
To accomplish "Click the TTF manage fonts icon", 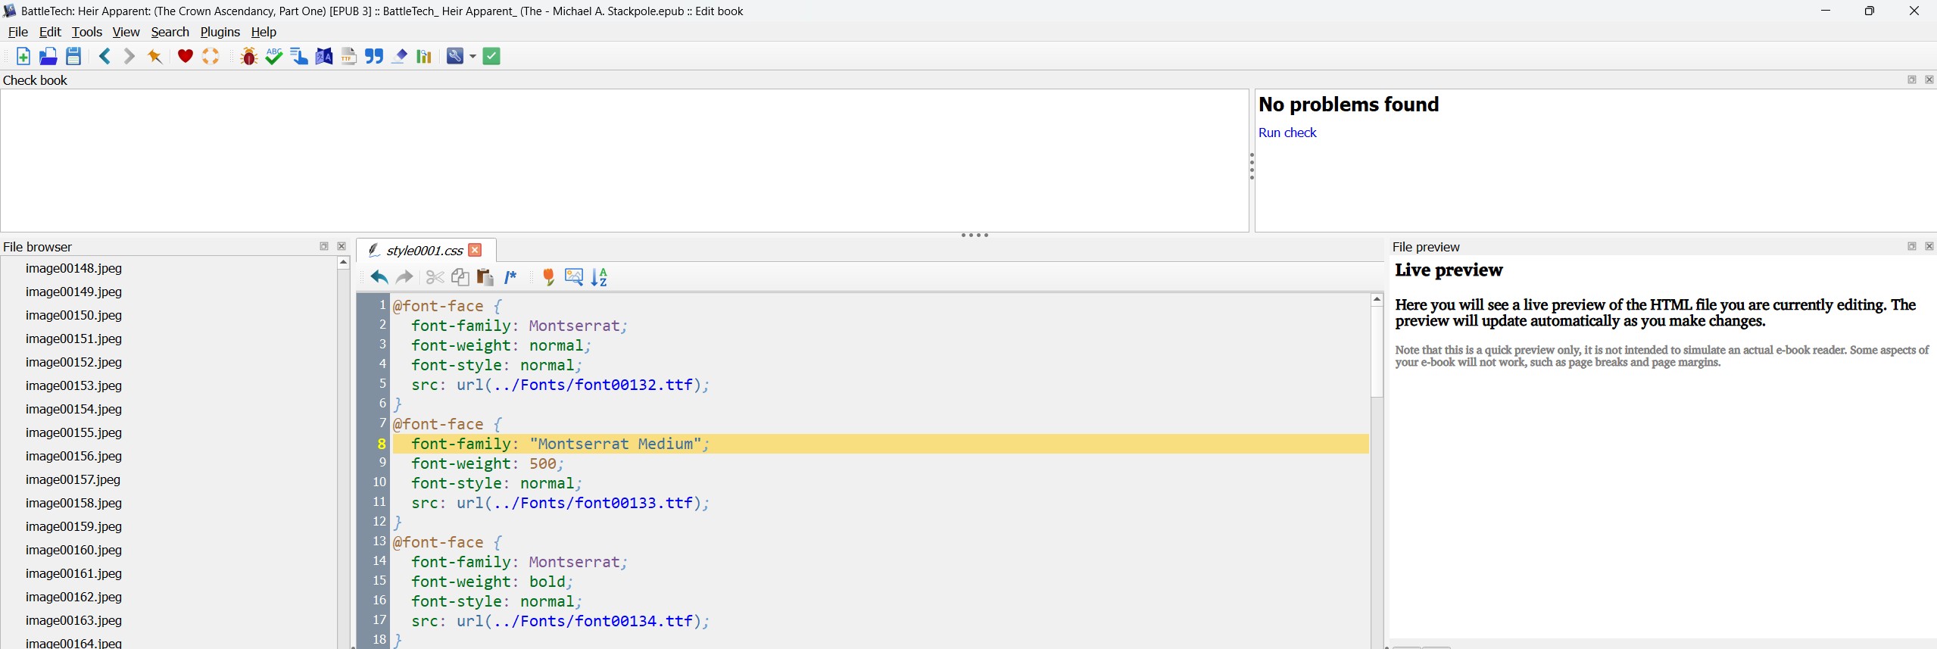I will 348,56.
